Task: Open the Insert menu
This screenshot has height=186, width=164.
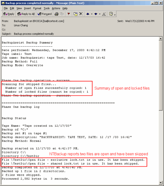Action: [27, 8]
